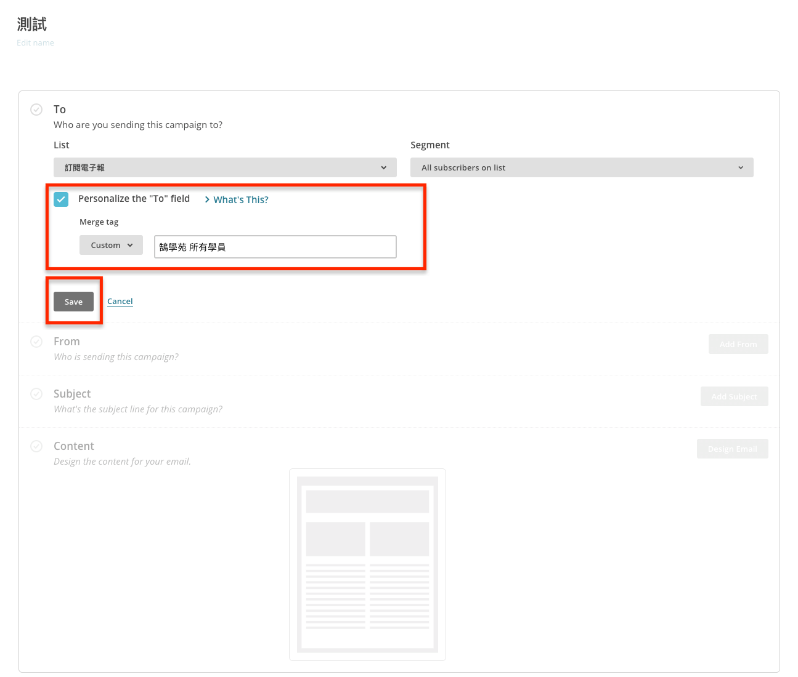Viewport: 798px width, 677px height.
Task: Click the Content section checkmark circle icon
Action: pyautogui.click(x=36, y=446)
